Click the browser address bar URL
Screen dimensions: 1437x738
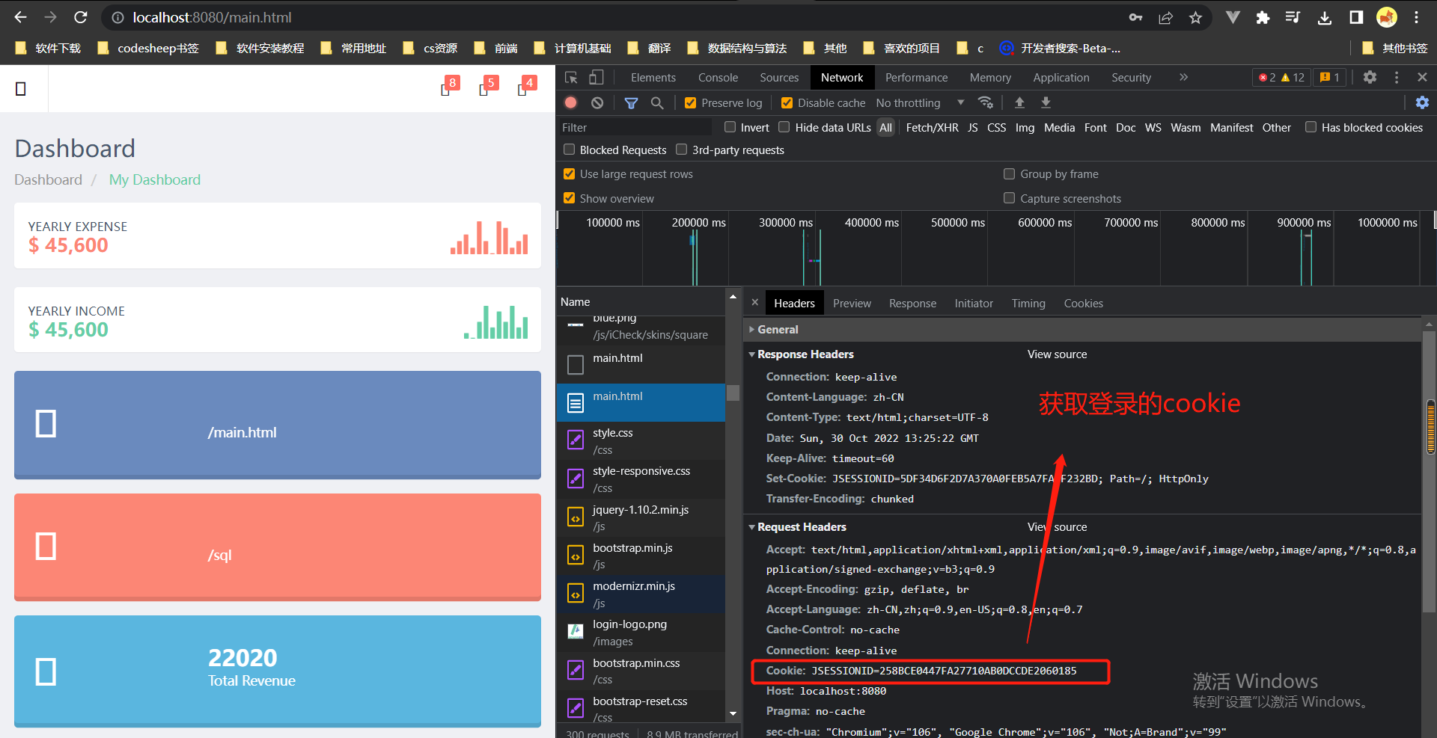(212, 17)
